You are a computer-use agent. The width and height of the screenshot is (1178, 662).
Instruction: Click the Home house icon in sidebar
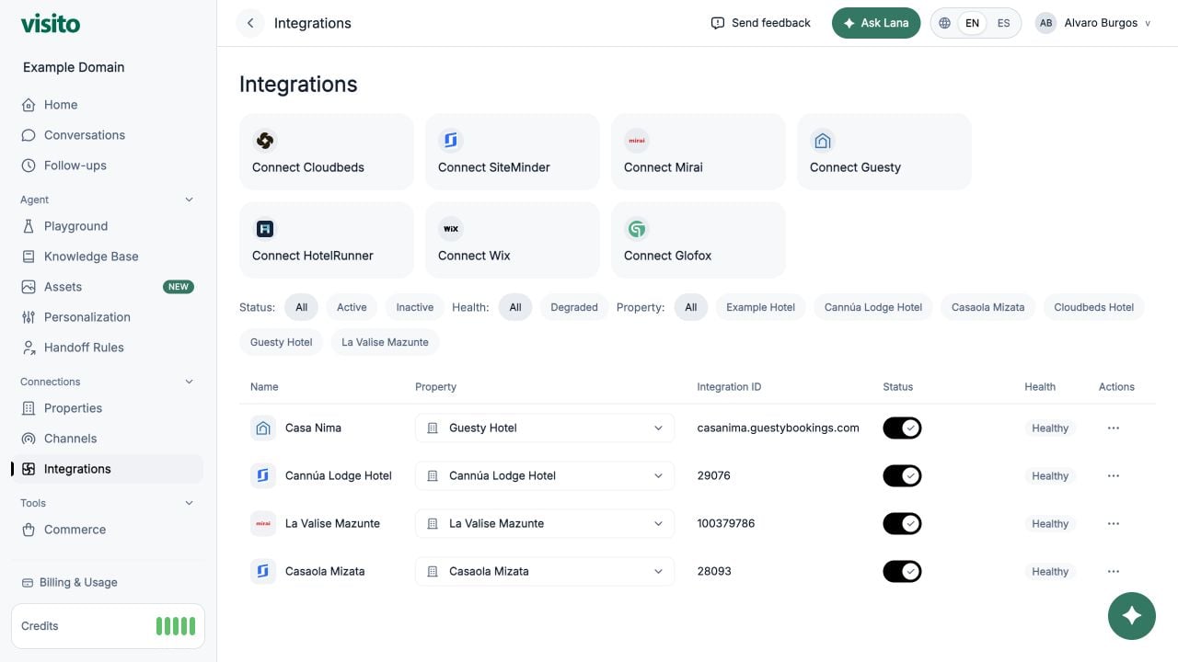29,105
